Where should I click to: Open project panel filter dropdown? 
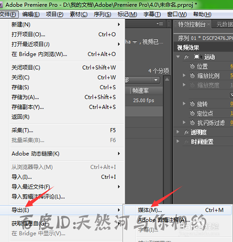156,80
